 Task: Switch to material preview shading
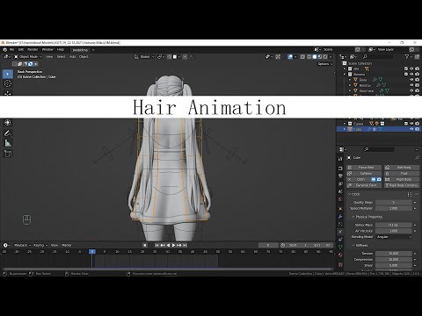(x=320, y=57)
